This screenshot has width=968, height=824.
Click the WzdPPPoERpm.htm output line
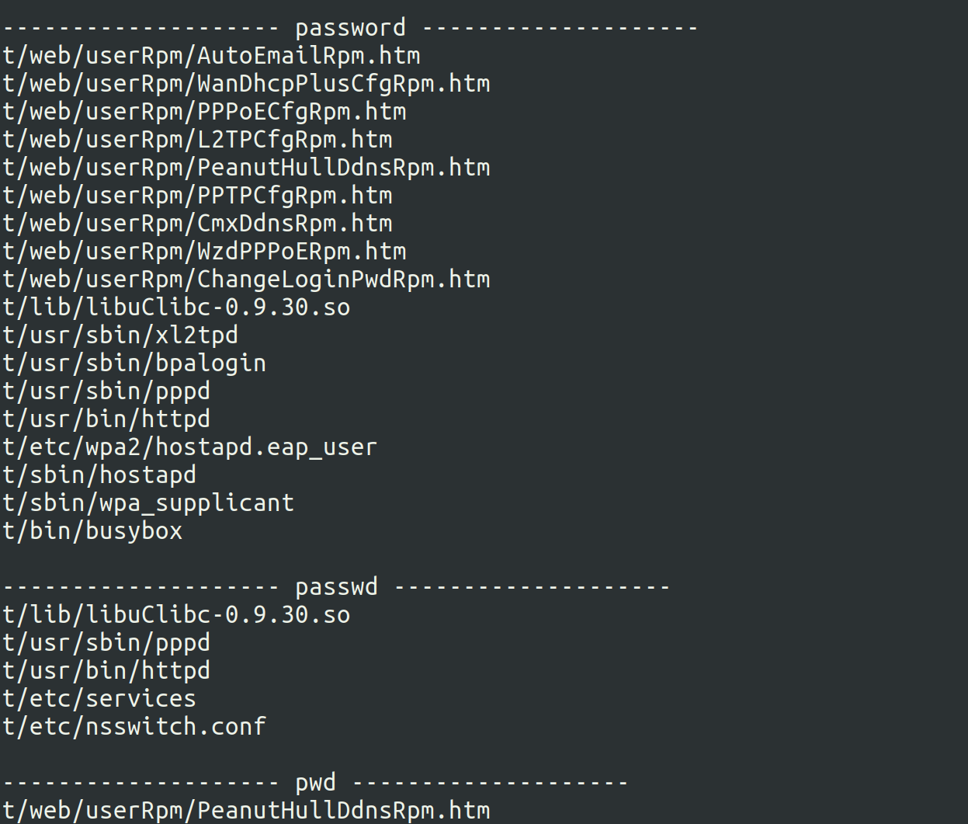click(204, 252)
